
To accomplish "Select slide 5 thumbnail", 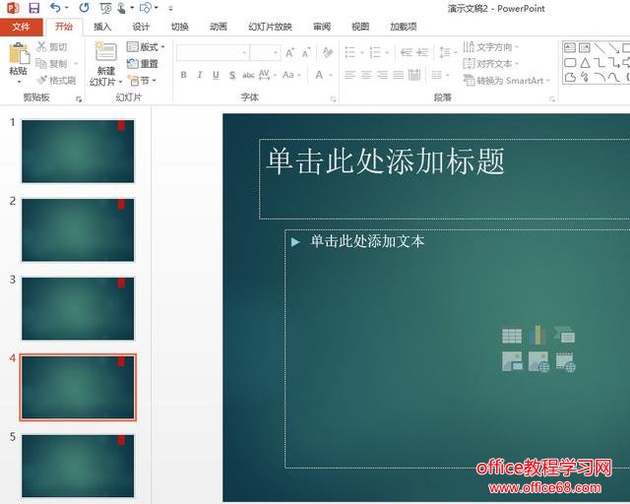I will pos(78,466).
